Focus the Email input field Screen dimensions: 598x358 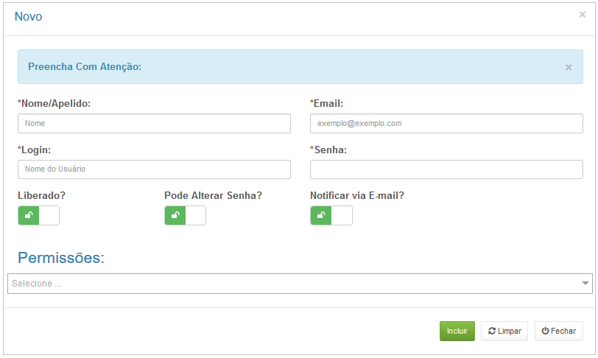pyautogui.click(x=446, y=123)
